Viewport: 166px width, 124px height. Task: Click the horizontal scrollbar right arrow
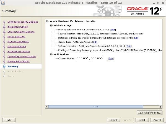161,107
